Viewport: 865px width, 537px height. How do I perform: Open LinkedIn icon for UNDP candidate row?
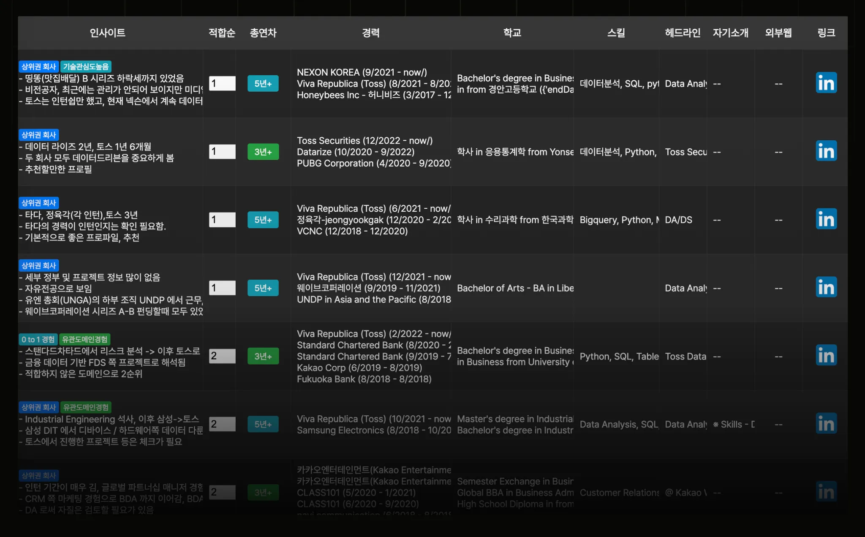(826, 287)
